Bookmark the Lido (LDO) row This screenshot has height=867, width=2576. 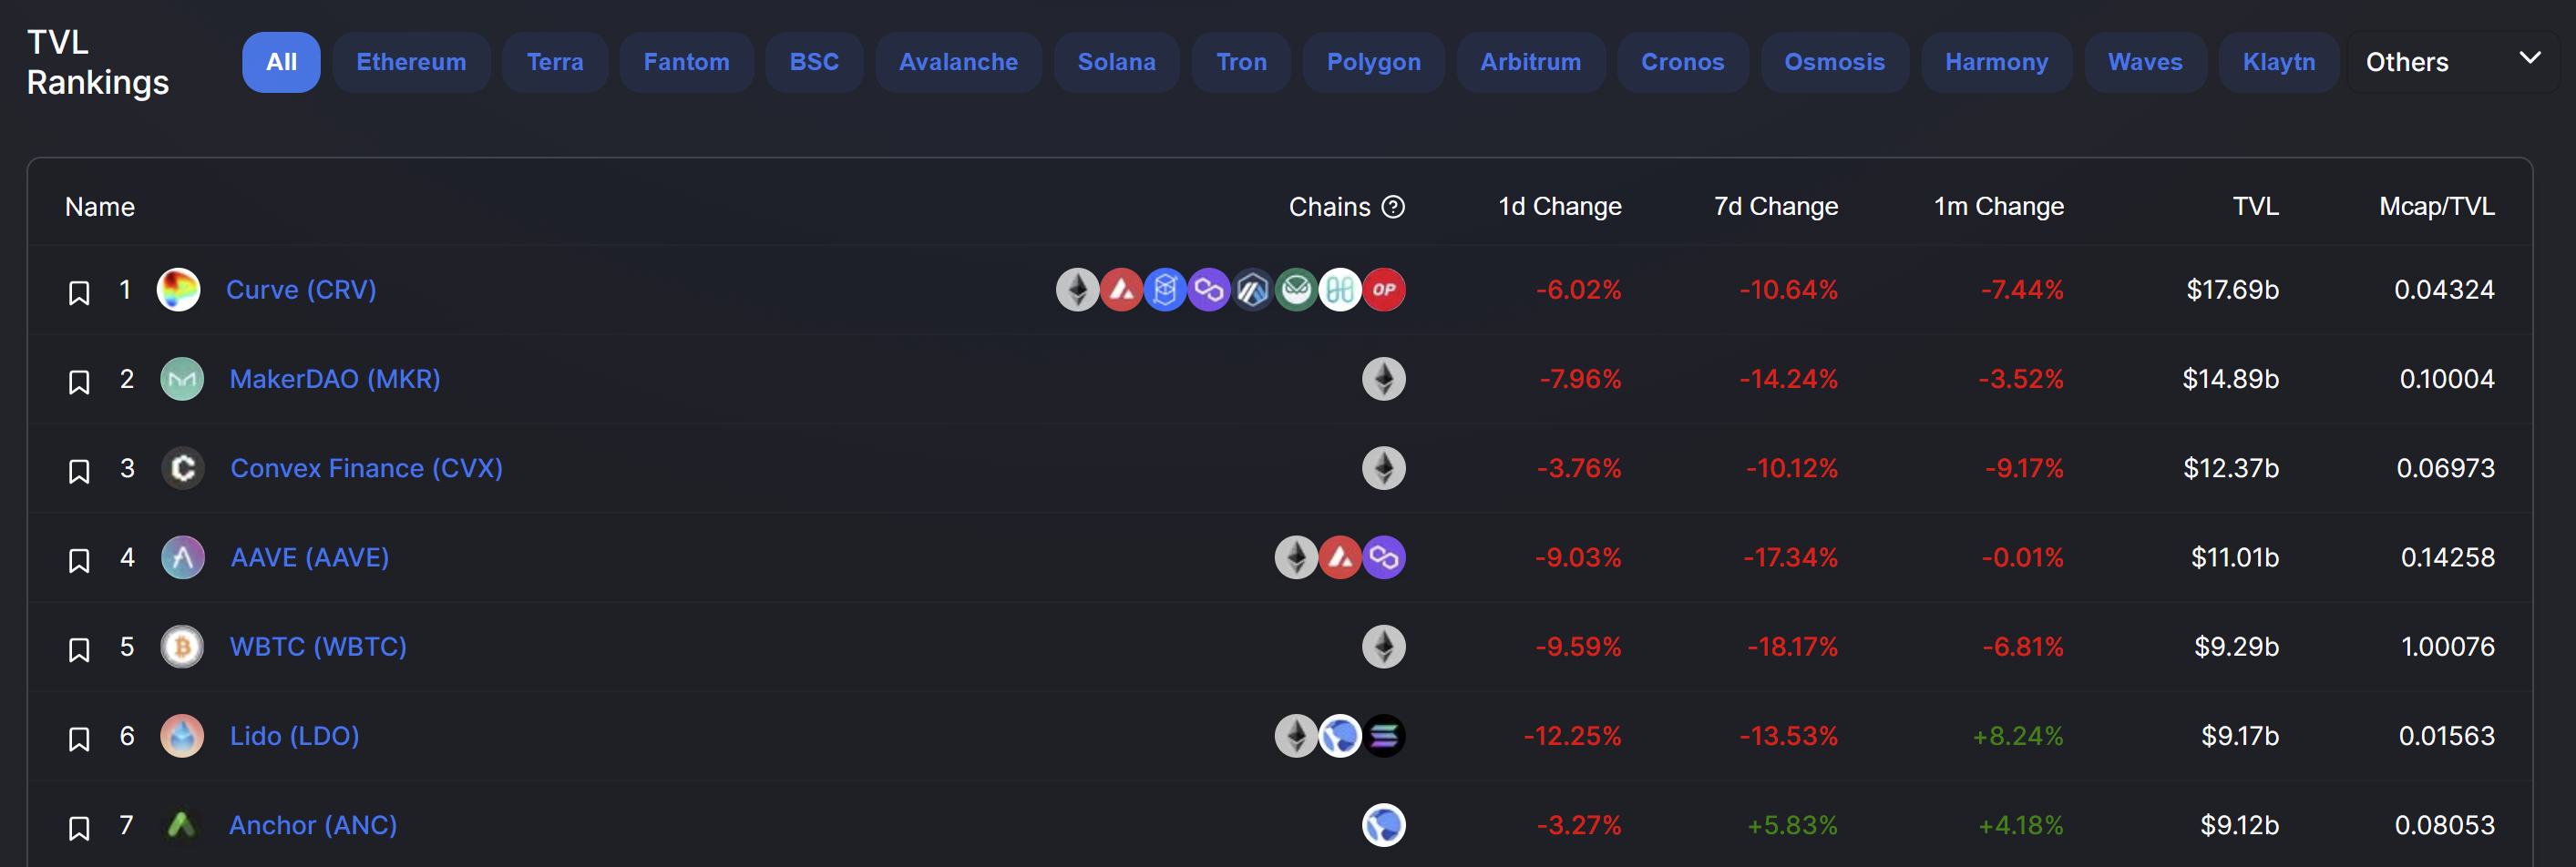79,739
